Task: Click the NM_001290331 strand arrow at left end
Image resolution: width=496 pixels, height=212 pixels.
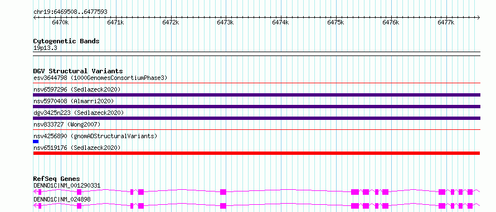Action: (35, 192)
